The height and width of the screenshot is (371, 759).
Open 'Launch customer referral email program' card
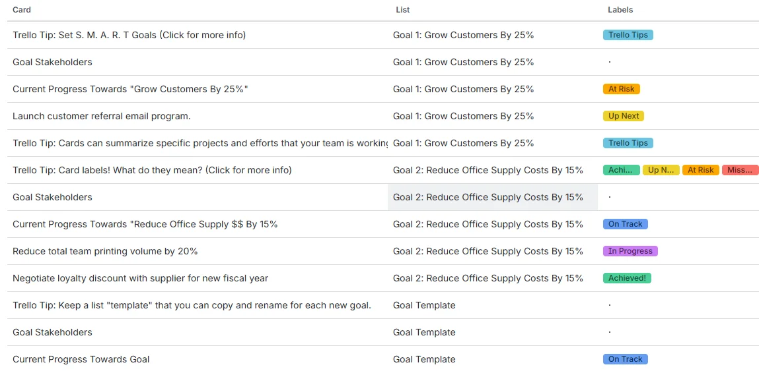pos(101,116)
